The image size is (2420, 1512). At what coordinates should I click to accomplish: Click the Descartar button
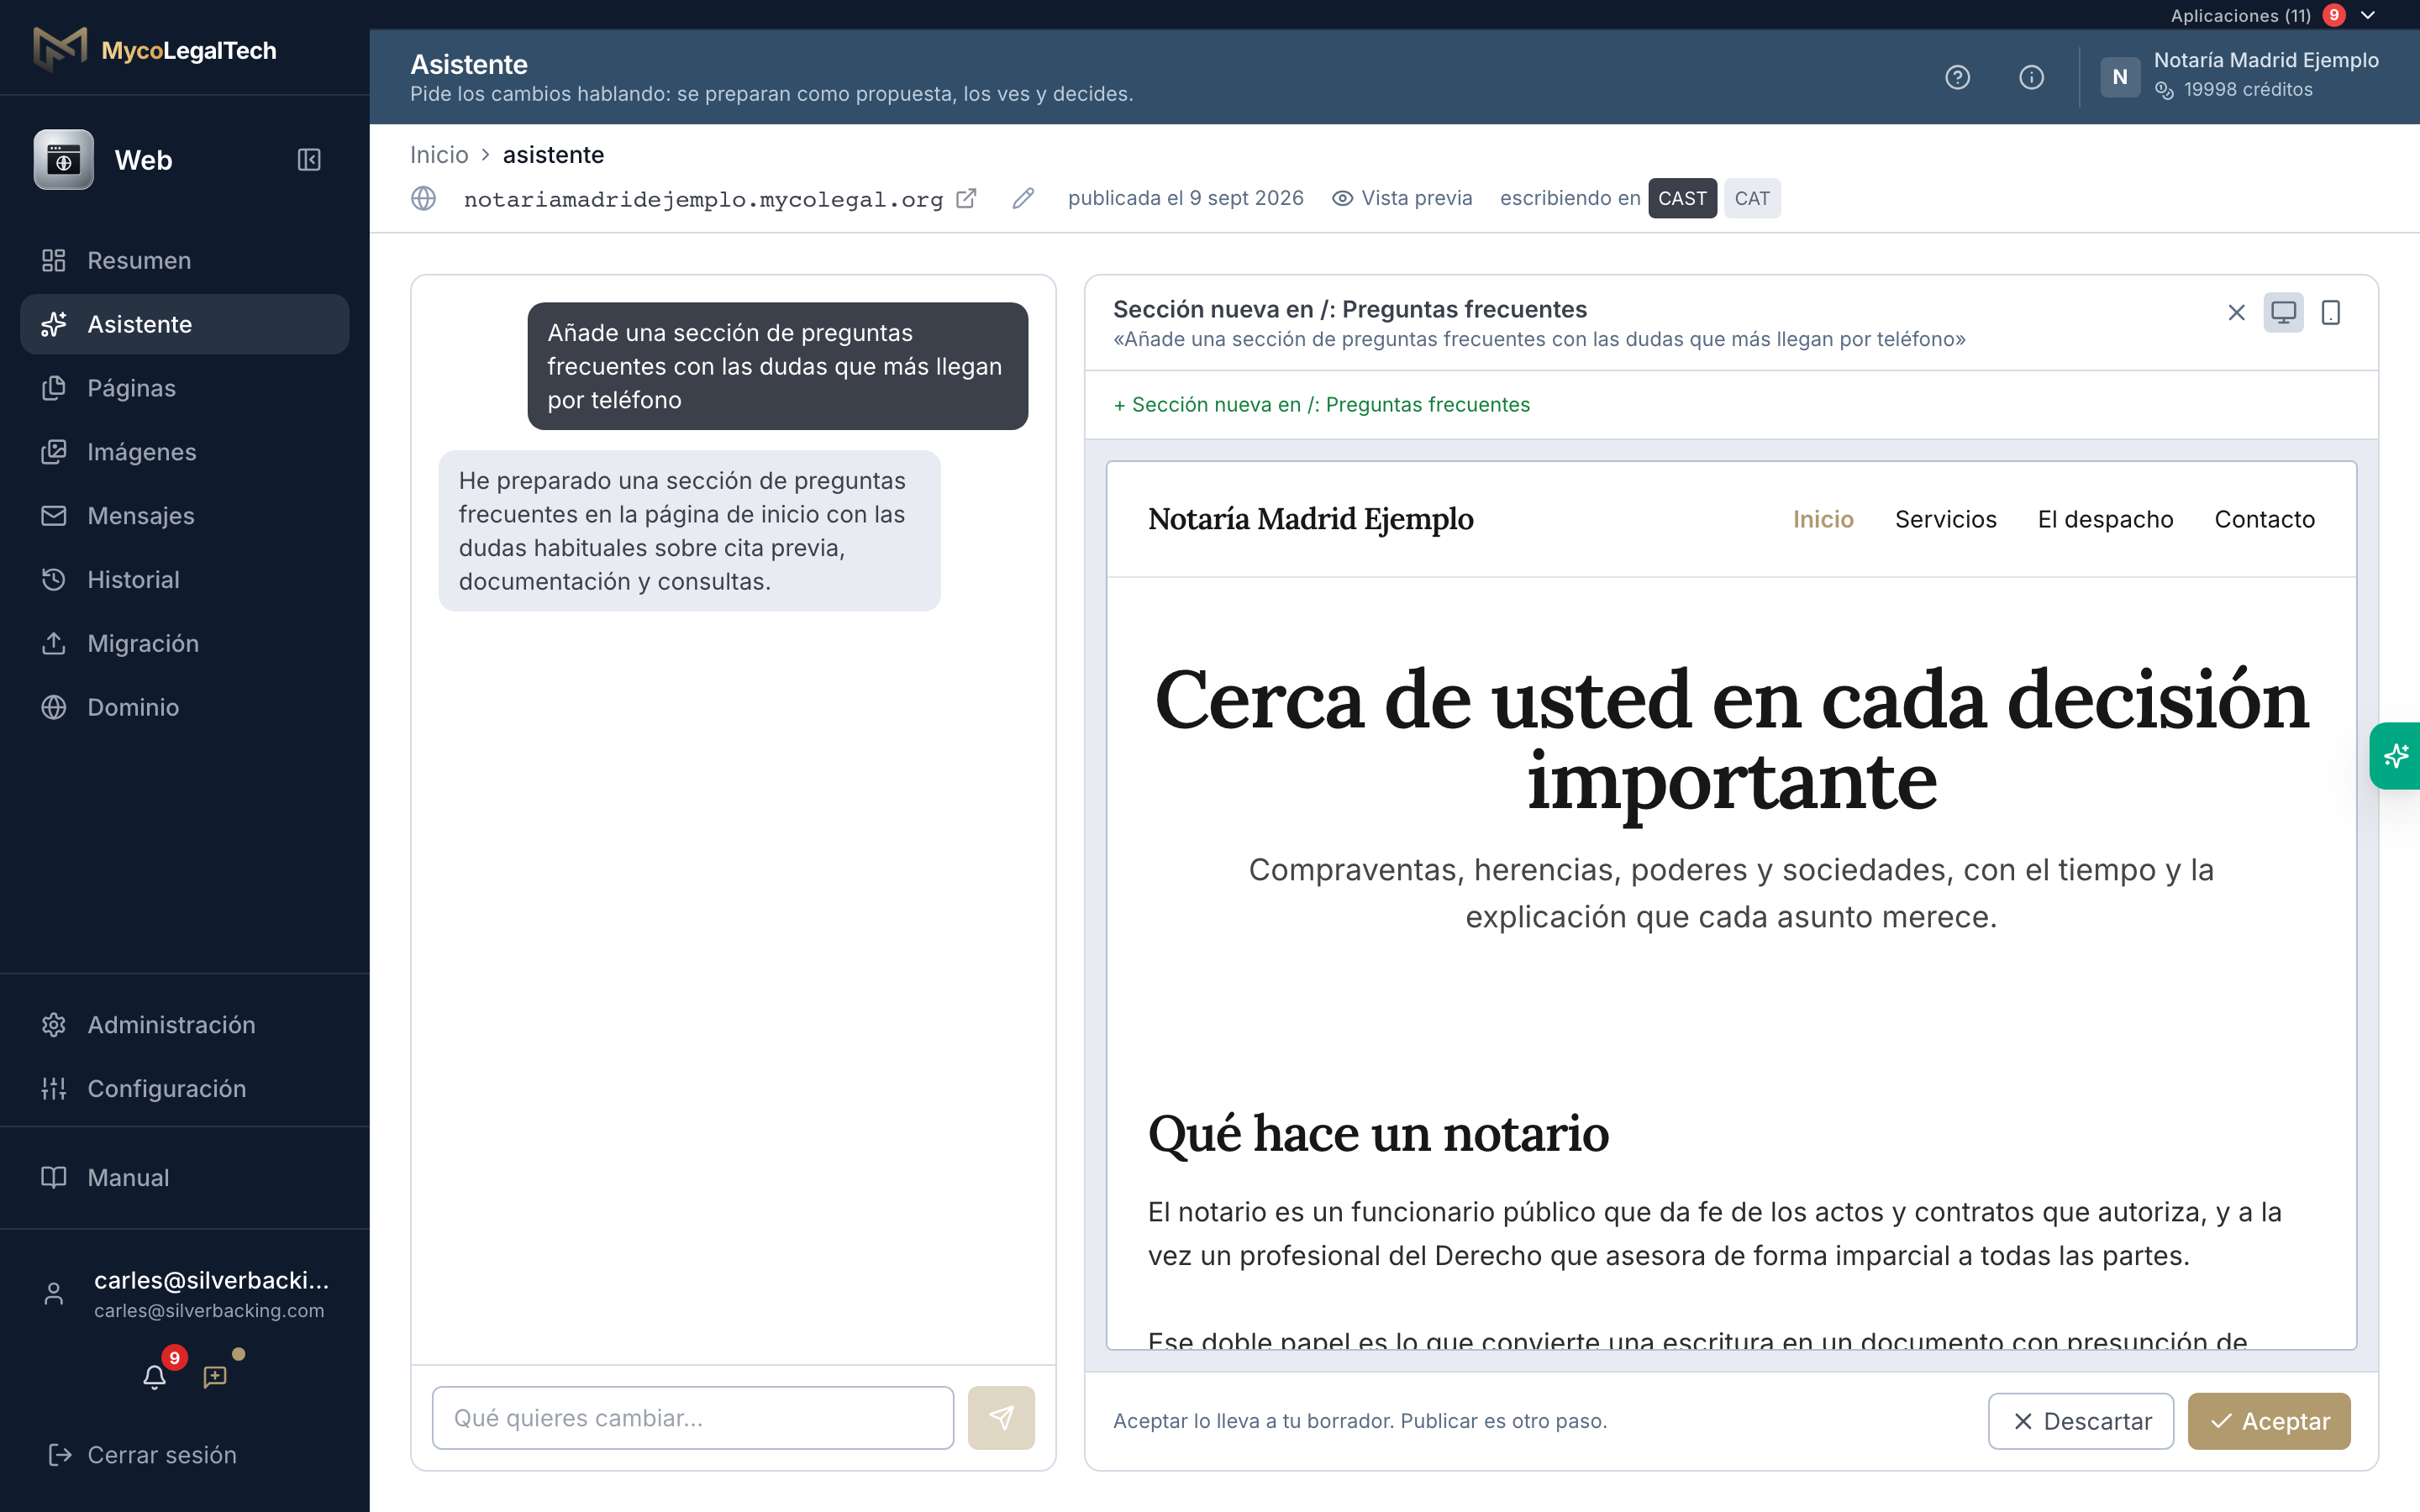click(x=2081, y=1421)
